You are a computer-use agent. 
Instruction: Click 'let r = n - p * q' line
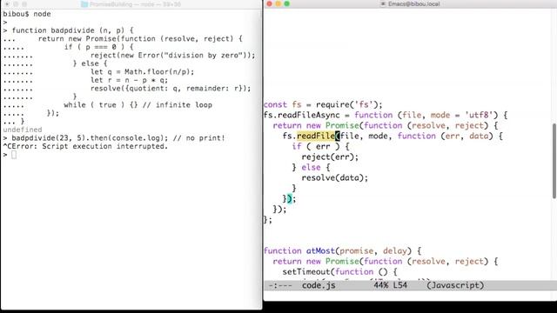[x=129, y=80]
